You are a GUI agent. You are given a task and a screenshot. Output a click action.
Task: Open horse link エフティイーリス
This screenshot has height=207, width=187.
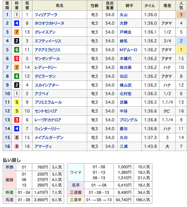(48, 41)
